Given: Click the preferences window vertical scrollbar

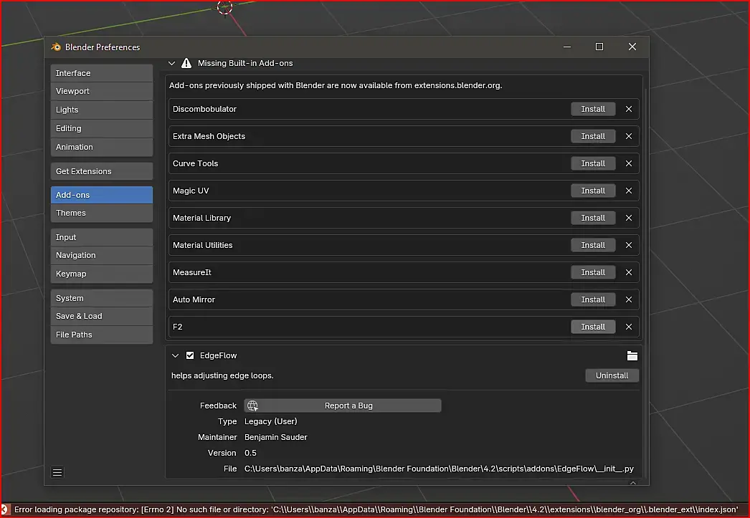Looking at the screenshot, I should 646,282.
